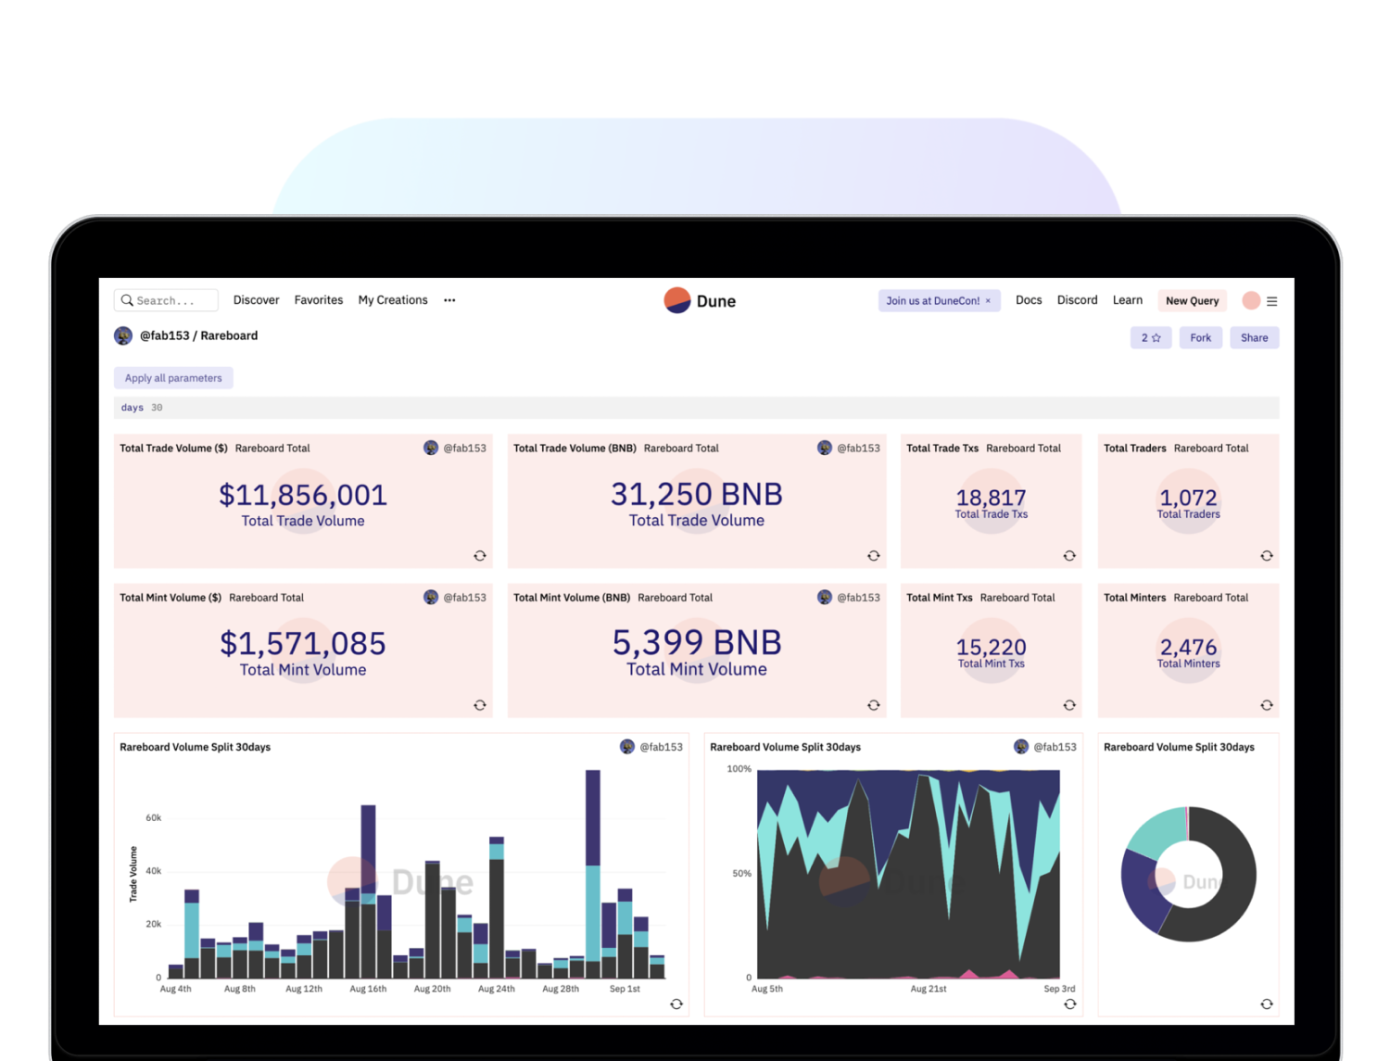Open the hamburger menu icon
The width and height of the screenshot is (1390, 1061).
pos(1272,301)
